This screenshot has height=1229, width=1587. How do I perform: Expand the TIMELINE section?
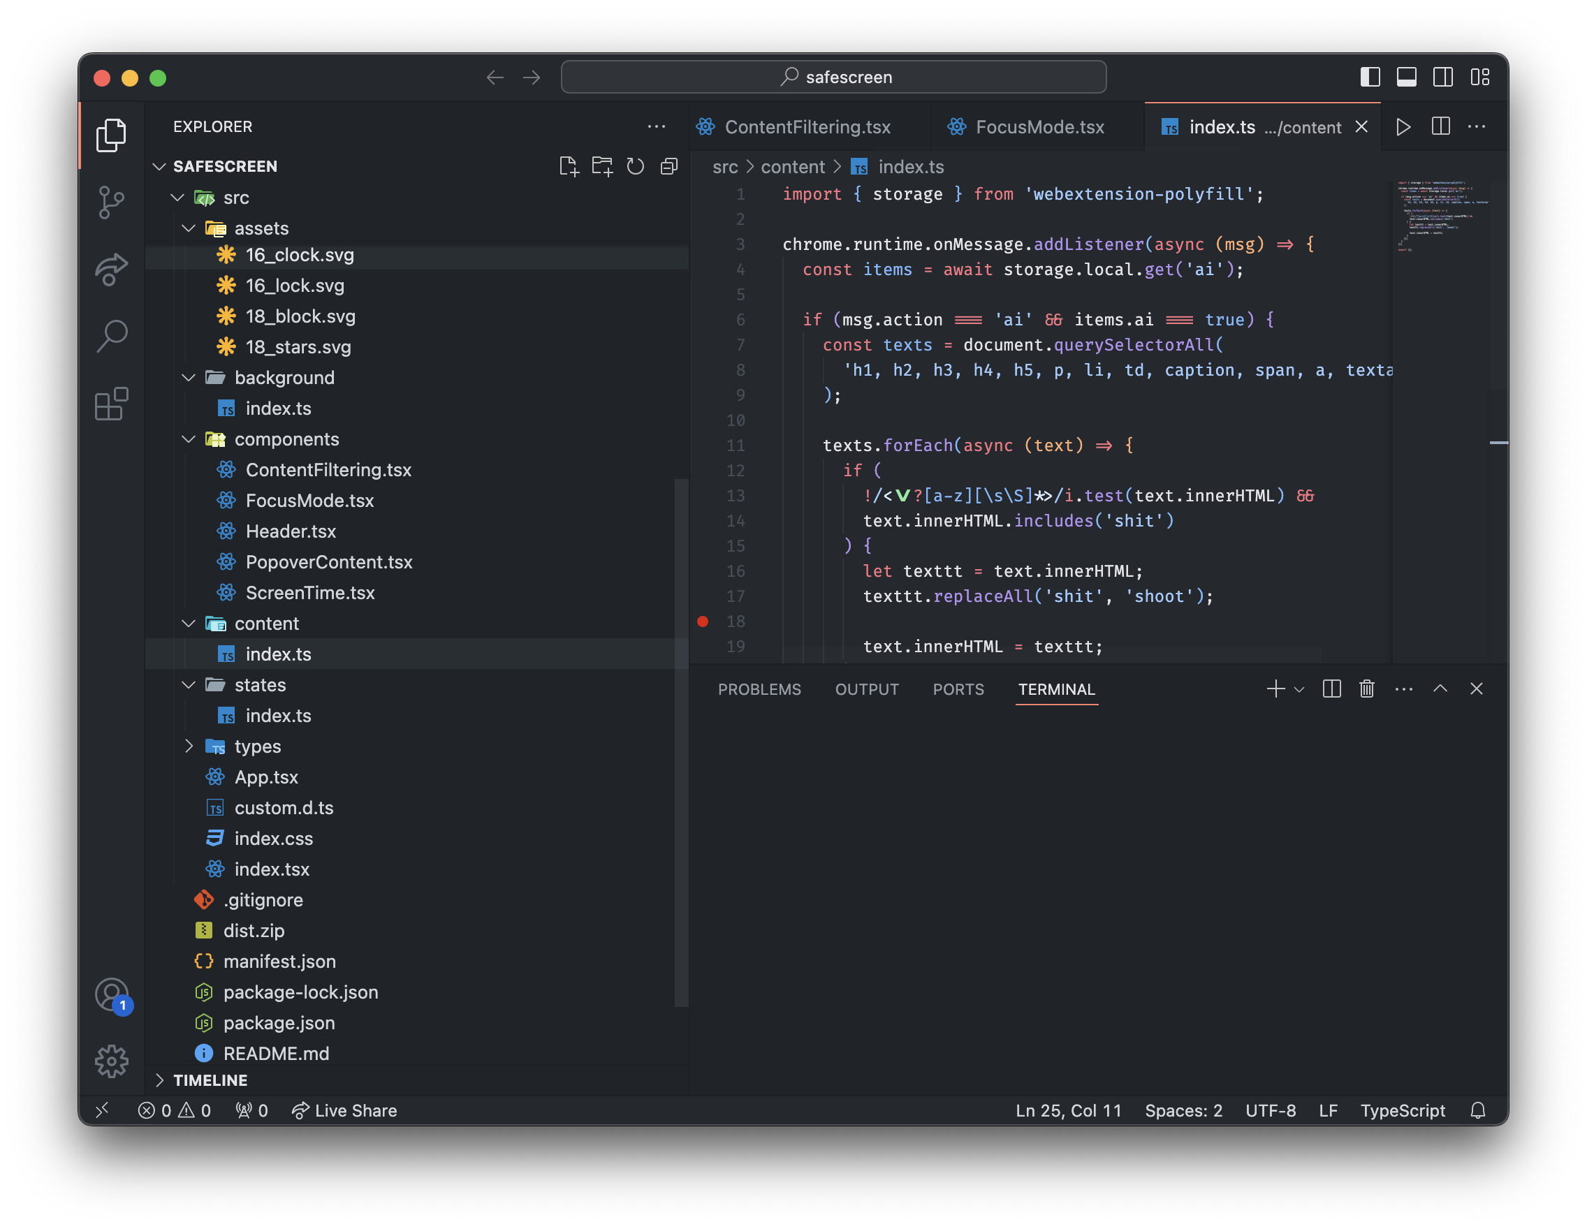[210, 1080]
